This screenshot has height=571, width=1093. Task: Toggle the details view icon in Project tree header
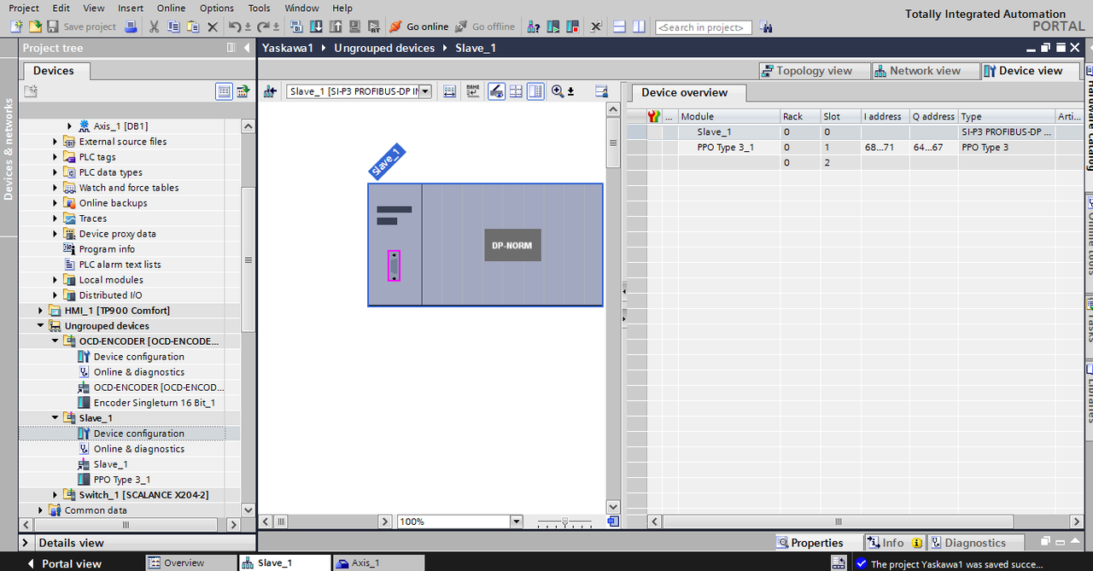[x=224, y=91]
